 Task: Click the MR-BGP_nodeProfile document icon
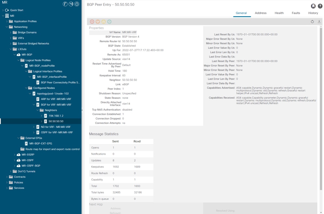pyautogui.click(x=26, y=66)
